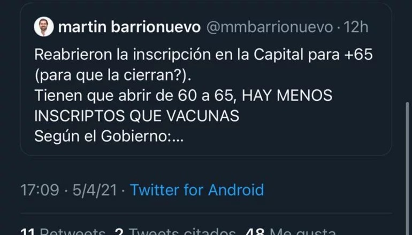This screenshot has height=235, width=412.
Task: Open the @mmbarrionuevo handle
Action: [x=270, y=27]
